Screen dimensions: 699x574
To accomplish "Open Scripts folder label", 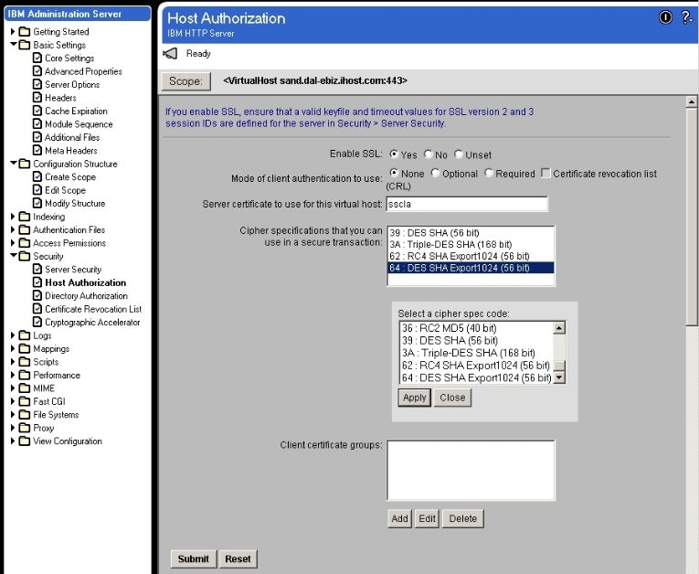I will pyautogui.click(x=46, y=362).
